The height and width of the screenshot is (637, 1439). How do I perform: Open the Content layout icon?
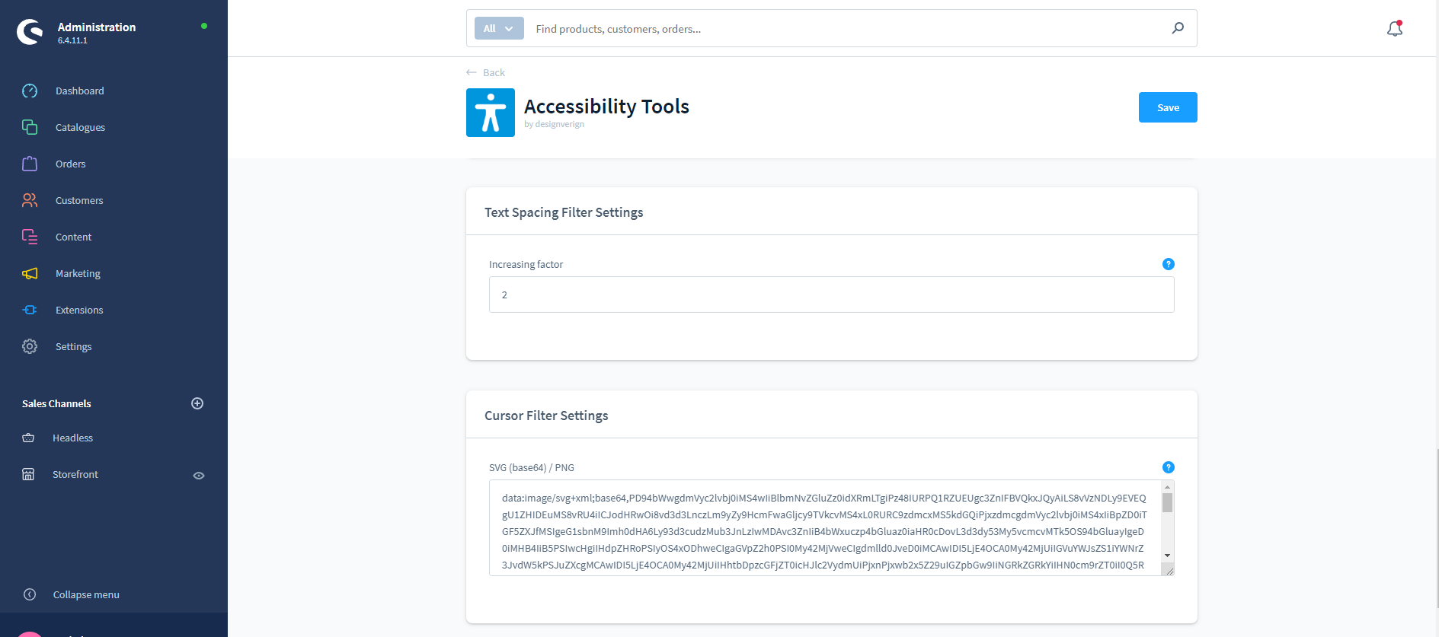click(x=30, y=237)
